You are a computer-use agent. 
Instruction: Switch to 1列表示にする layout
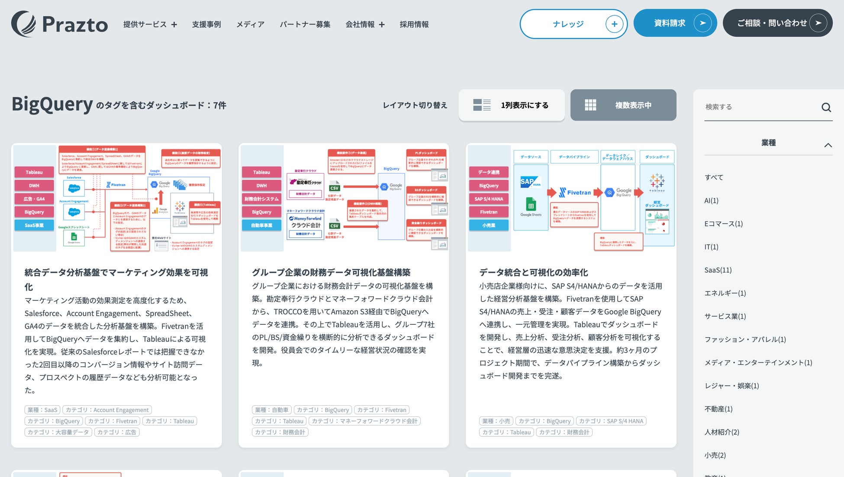(524, 105)
